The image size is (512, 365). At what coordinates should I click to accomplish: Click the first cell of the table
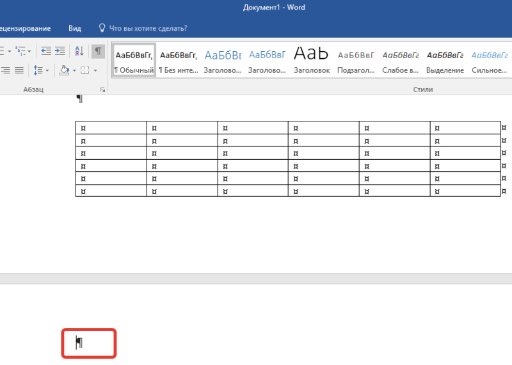click(x=111, y=128)
